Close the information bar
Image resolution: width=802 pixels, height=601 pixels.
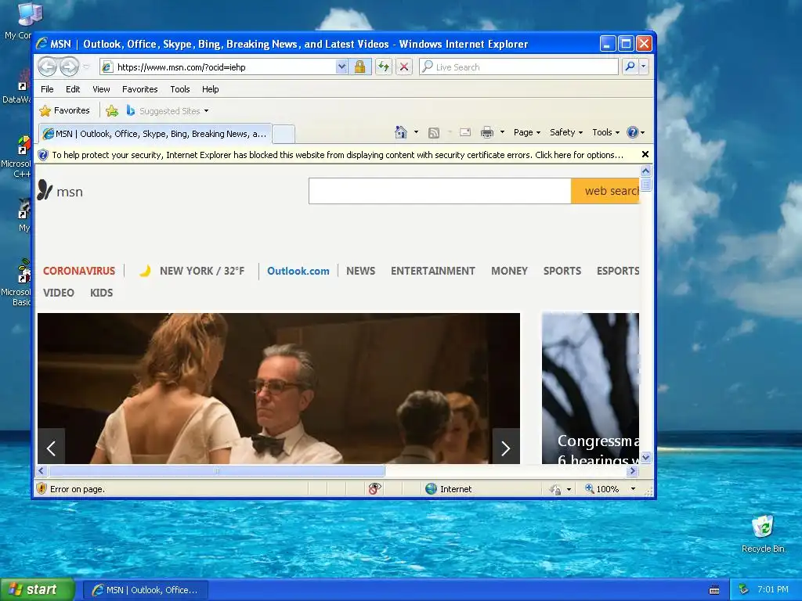[645, 154]
